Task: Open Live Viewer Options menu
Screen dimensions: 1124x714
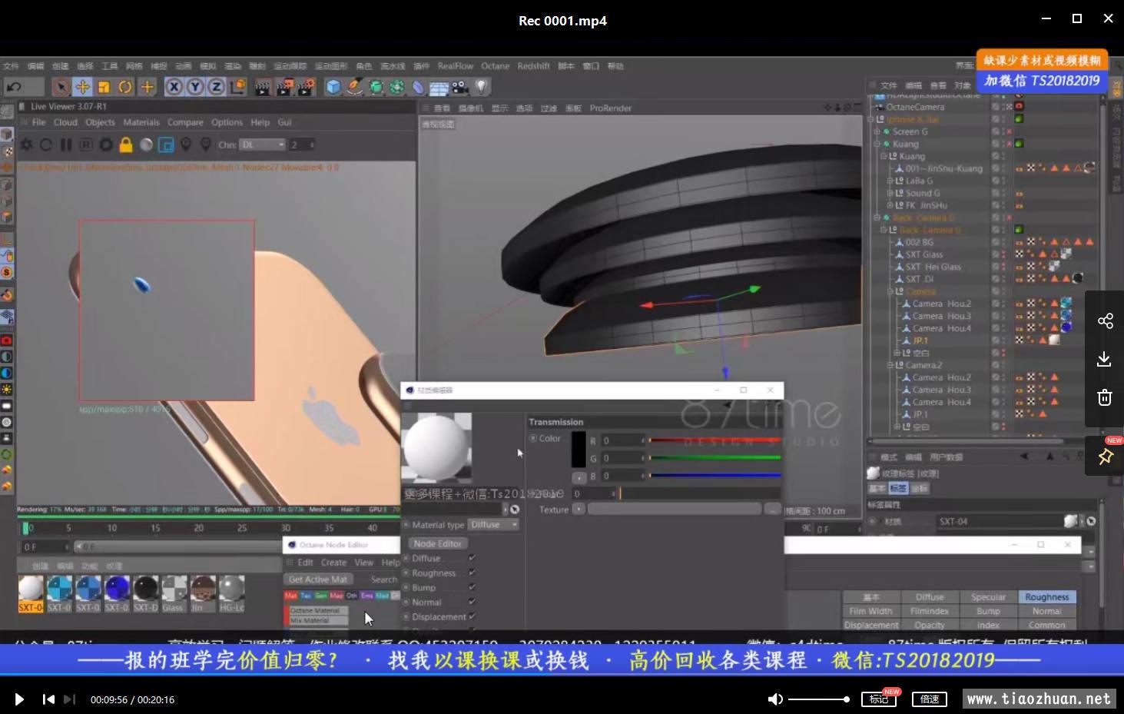Action: (x=227, y=122)
